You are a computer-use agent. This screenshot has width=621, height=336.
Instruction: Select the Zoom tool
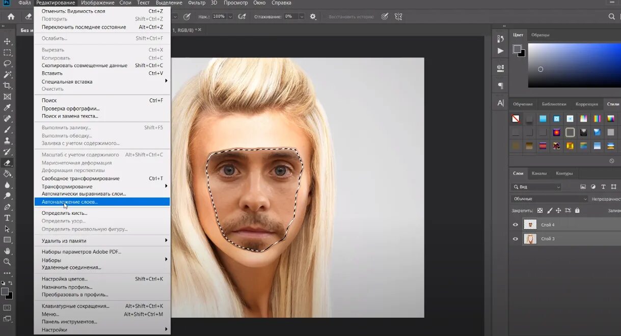coord(7,262)
